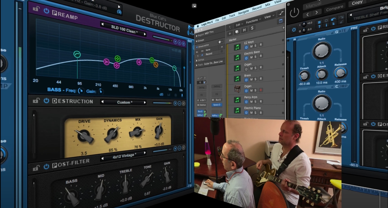Select the green low-shelf bass EQ node
The width and height of the screenshot is (388, 208).
77,54
